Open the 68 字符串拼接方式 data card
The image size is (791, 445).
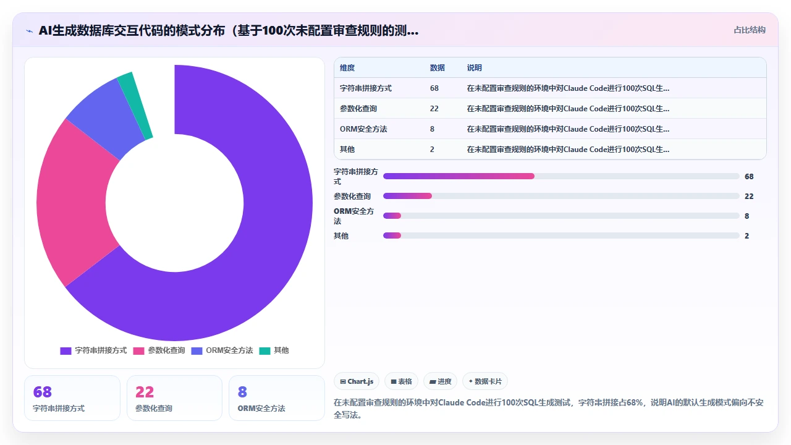coord(72,398)
